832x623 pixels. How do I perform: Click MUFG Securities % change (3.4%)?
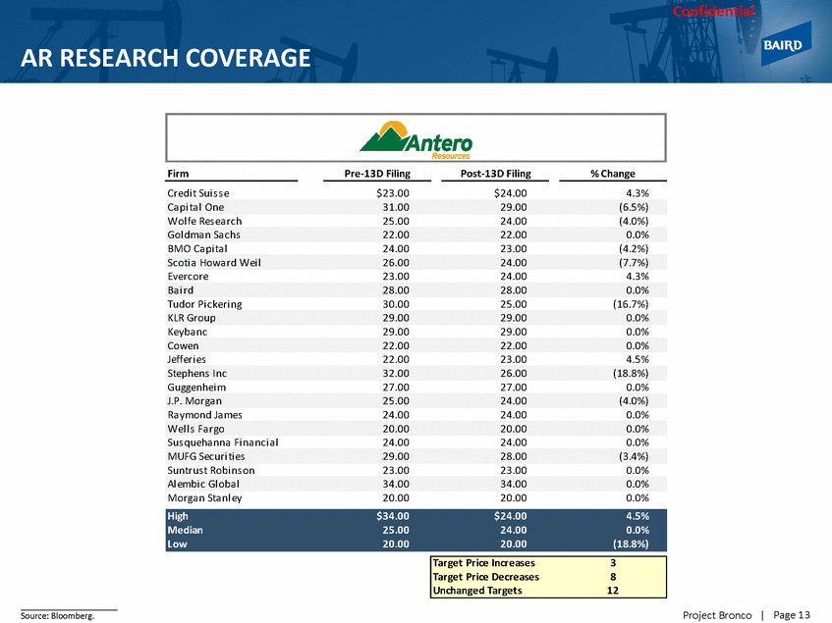pos(635,456)
